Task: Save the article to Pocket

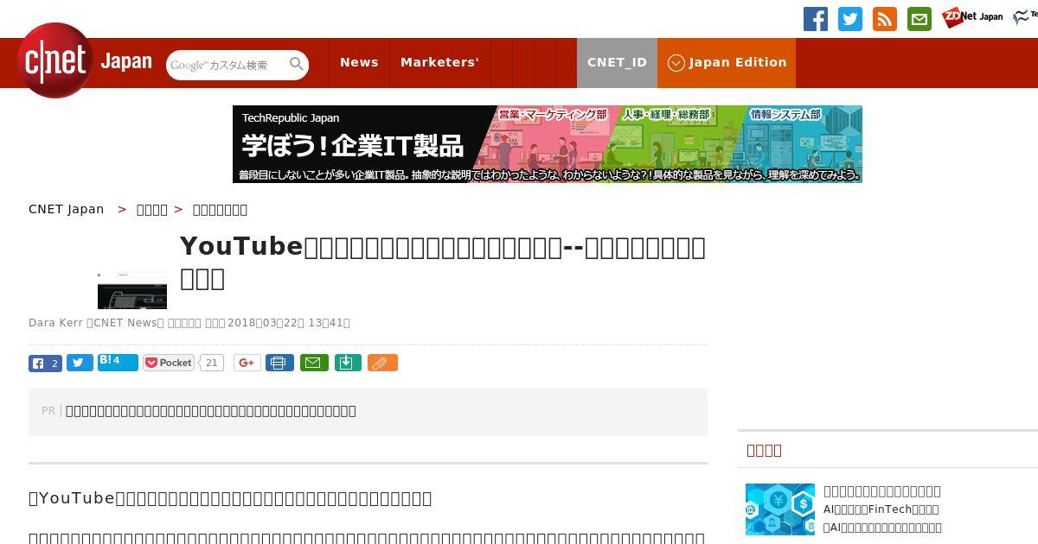Action: (169, 363)
